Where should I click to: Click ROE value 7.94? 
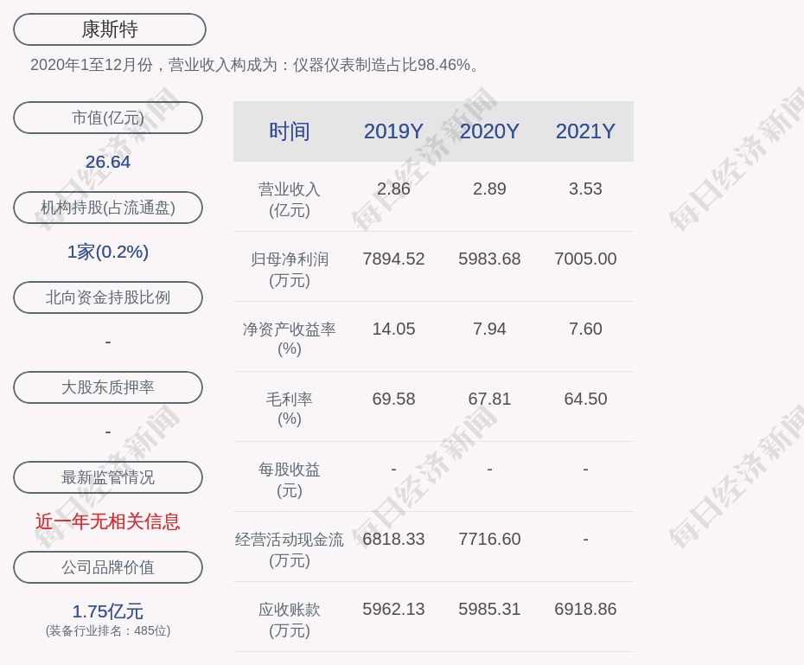click(x=489, y=329)
